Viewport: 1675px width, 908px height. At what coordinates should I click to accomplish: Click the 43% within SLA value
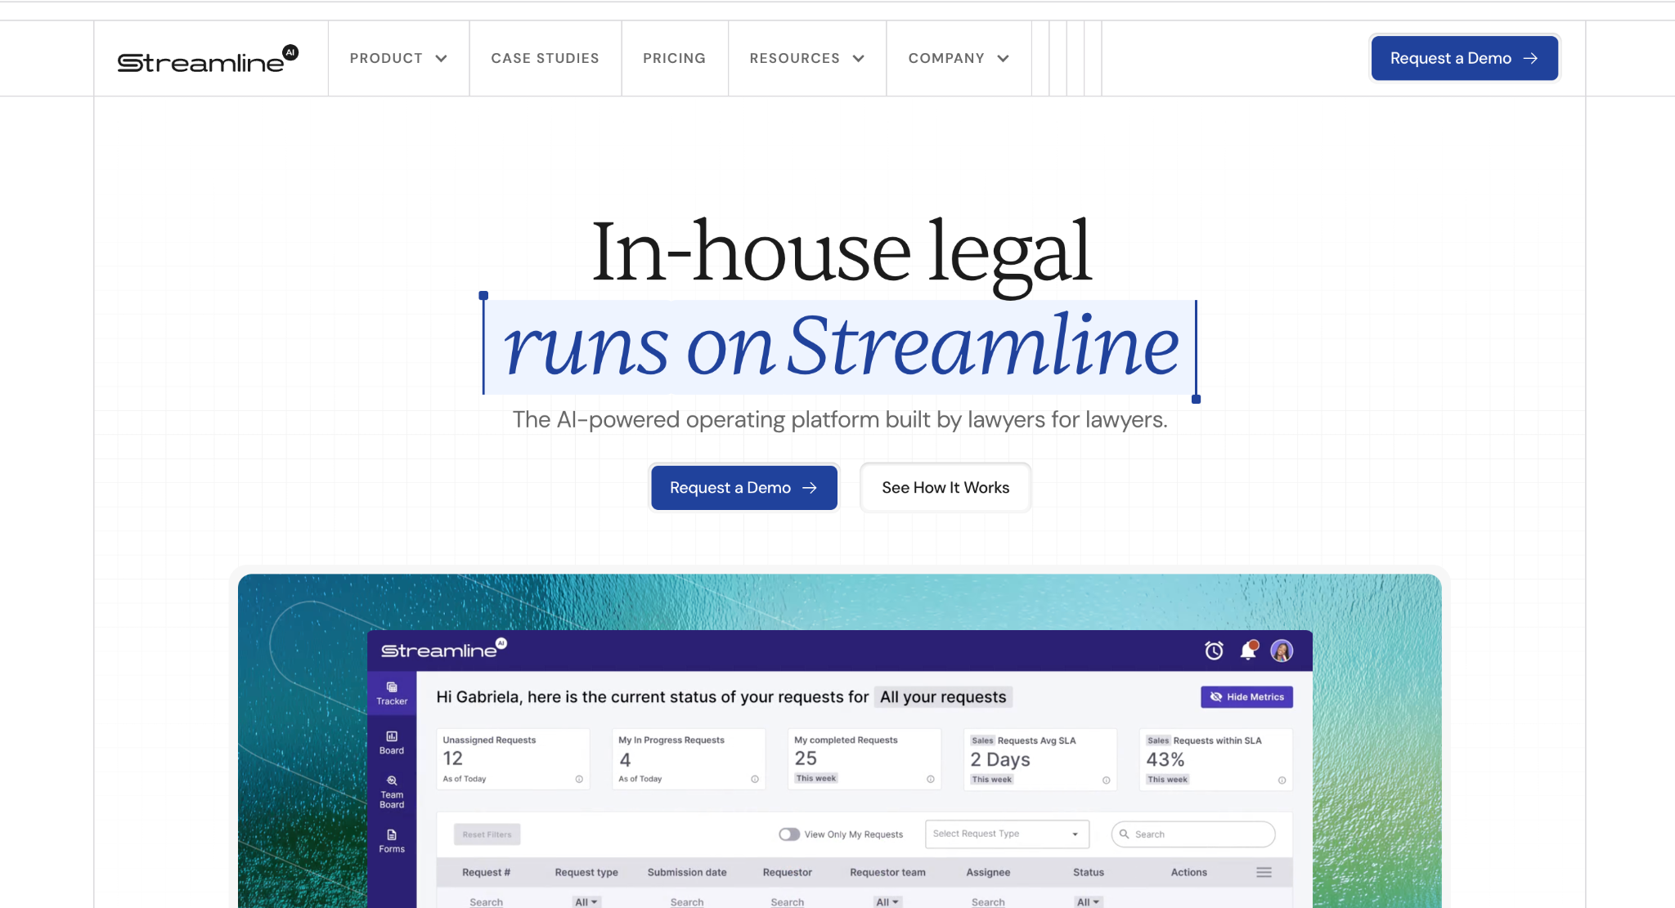1165,760
